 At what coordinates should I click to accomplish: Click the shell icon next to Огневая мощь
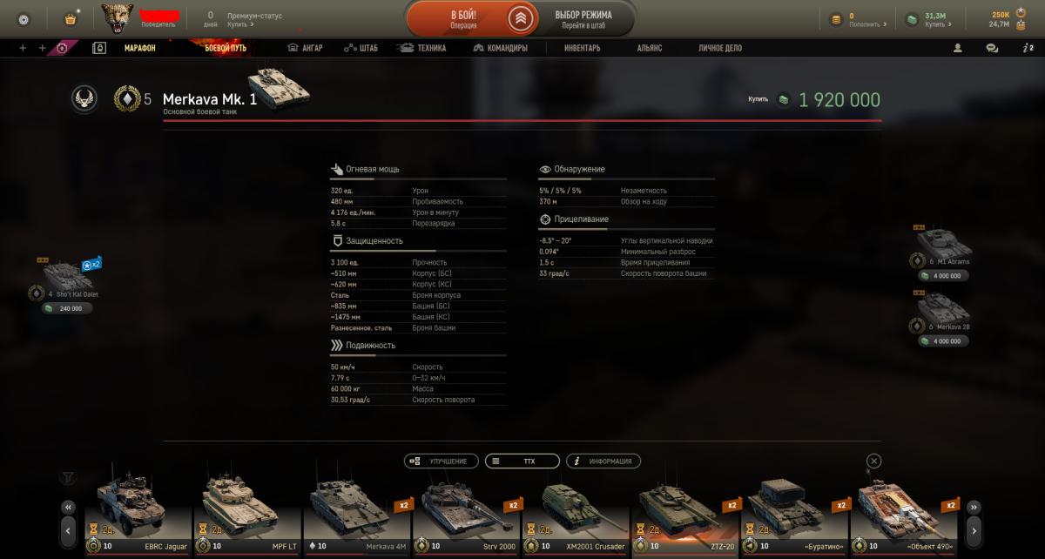[x=337, y=169]
